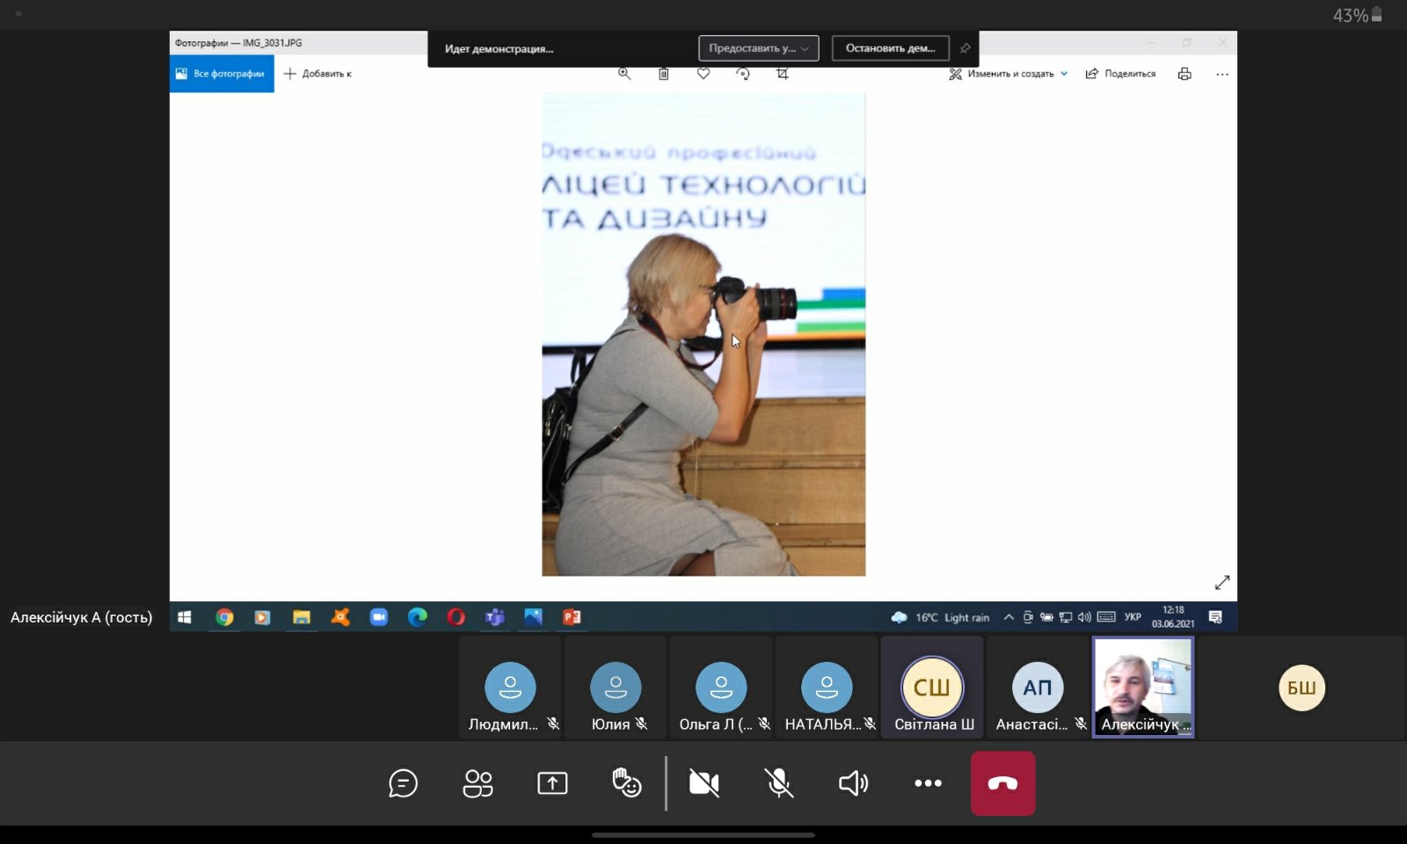
Task: Open the meeting chat icon
Action: 403,782
